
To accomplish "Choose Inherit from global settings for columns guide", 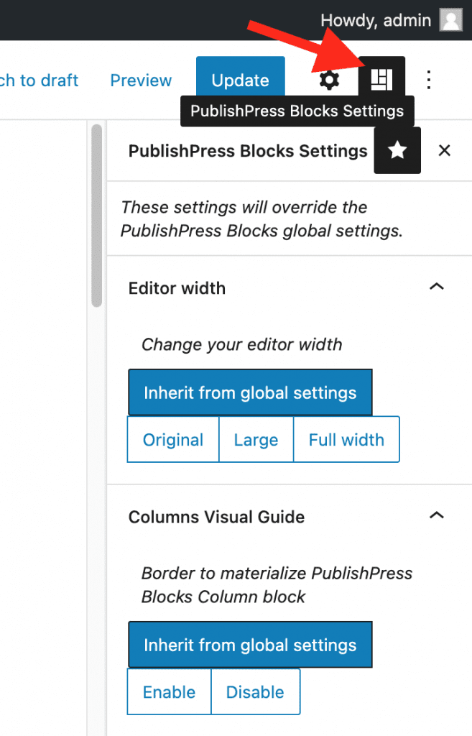I will (250, 644).
